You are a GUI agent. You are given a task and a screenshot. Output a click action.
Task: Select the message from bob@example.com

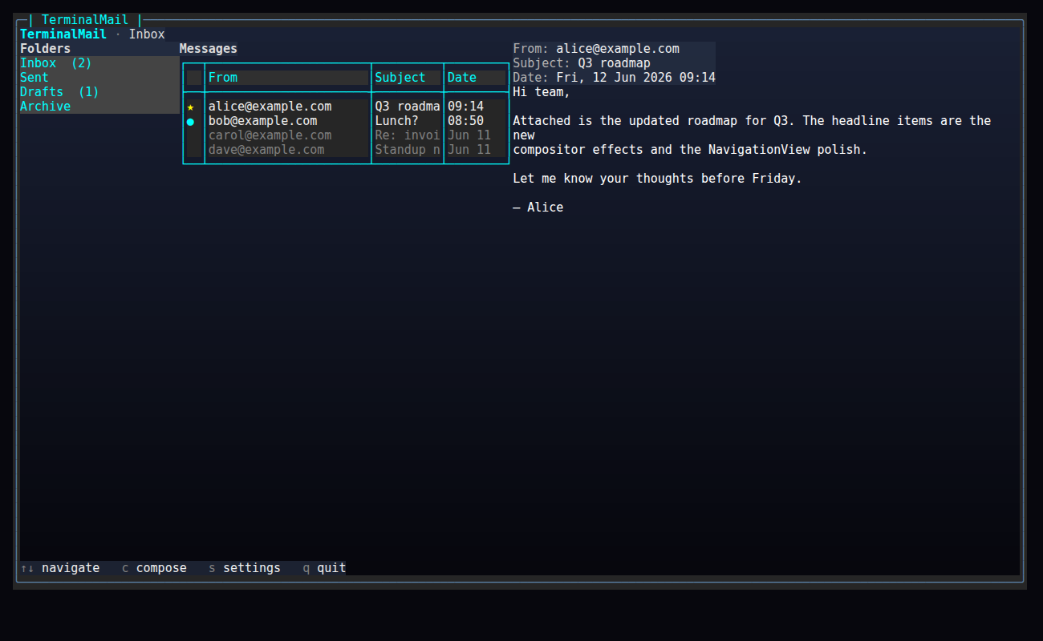tap(346, 121)
